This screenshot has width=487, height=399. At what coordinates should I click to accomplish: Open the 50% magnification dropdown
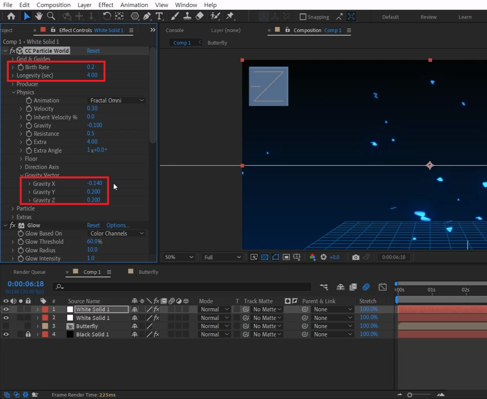click(x=179, y=257)
